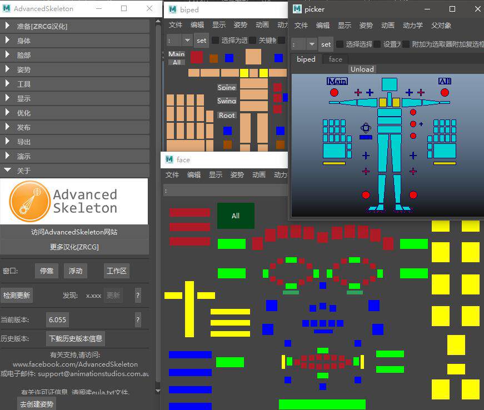
Task: Click the 浮动 window button
Action: tap(76, 271)
